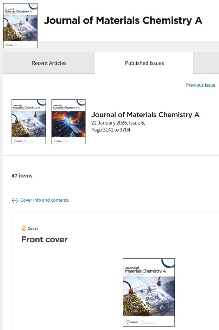The image size is (219, 330).
Task: Open the Front cover heading
Action: pos(45,240)
